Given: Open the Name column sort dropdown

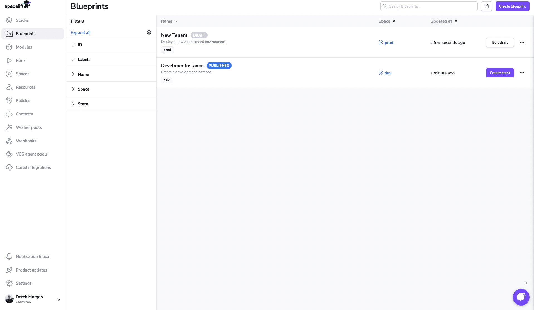Looking at the screenshot, I should point(169,21).
